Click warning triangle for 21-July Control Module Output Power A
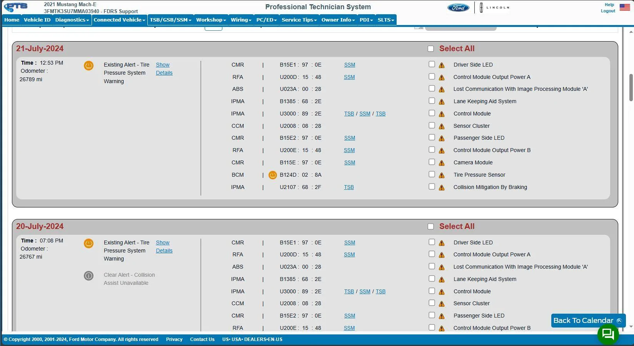Screen dimensions: 634x346 [442, 78]
